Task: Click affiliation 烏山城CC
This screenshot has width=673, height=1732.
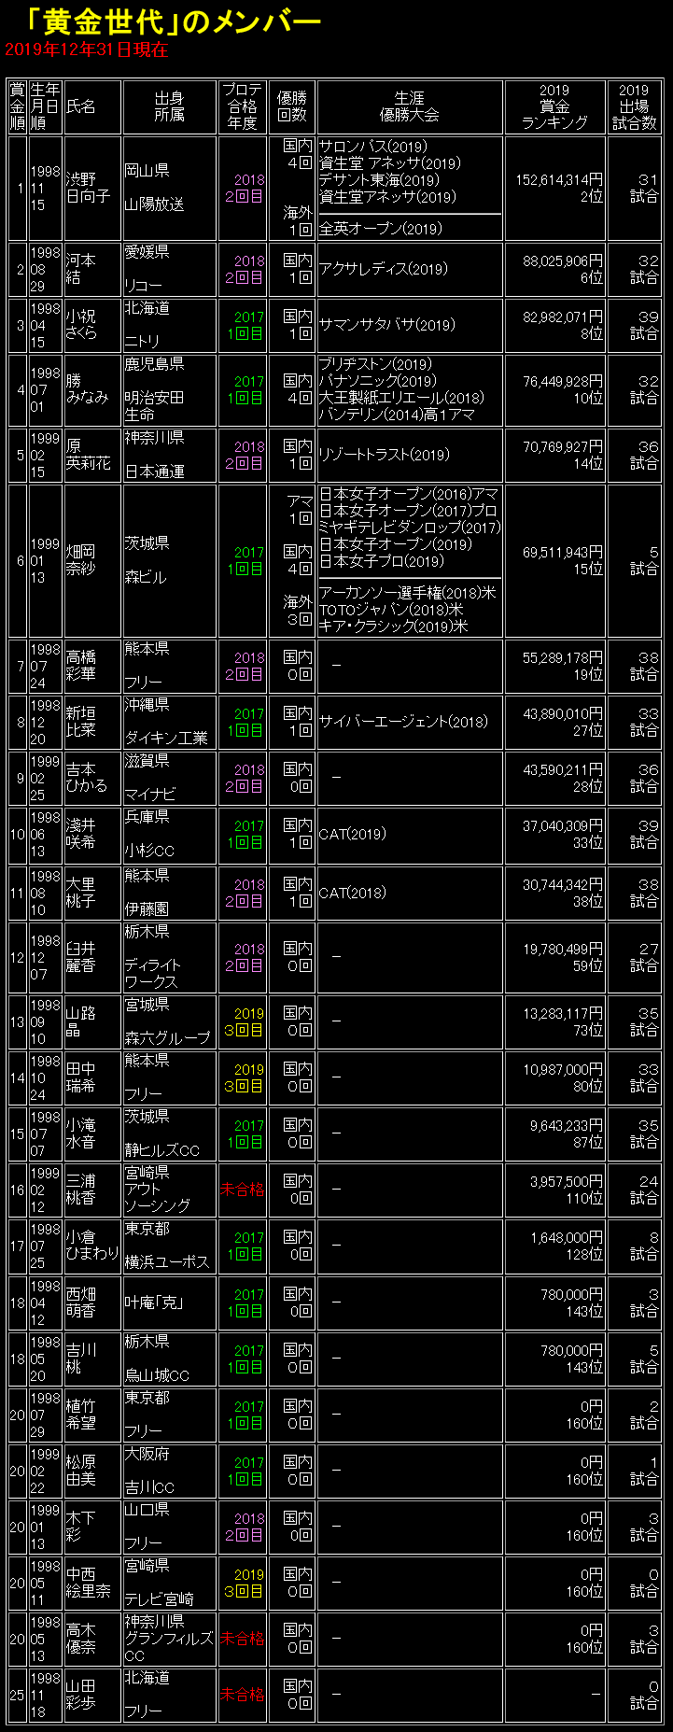Action: click(x=157, y=1375)
